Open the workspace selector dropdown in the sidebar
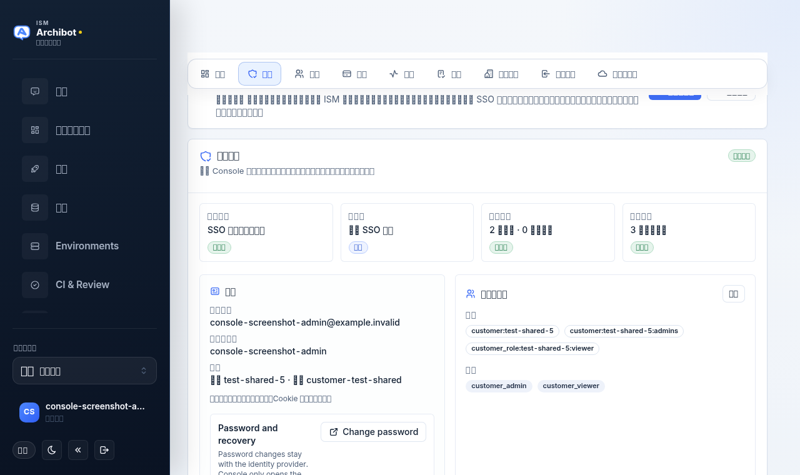Screen dimensions: 800x475 pos(84,371)
